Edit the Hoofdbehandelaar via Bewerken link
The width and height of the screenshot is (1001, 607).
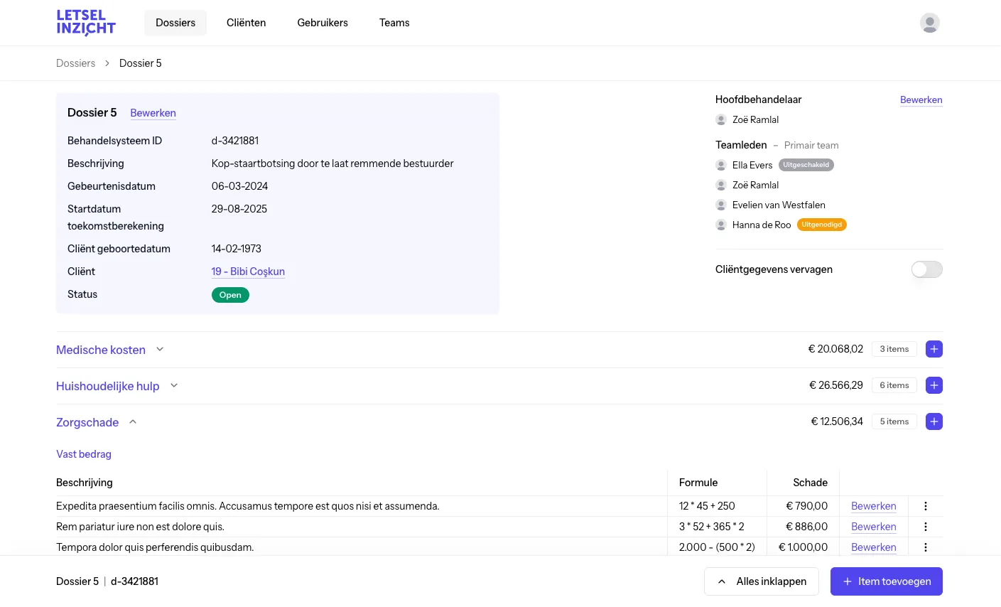coord(921,100)
